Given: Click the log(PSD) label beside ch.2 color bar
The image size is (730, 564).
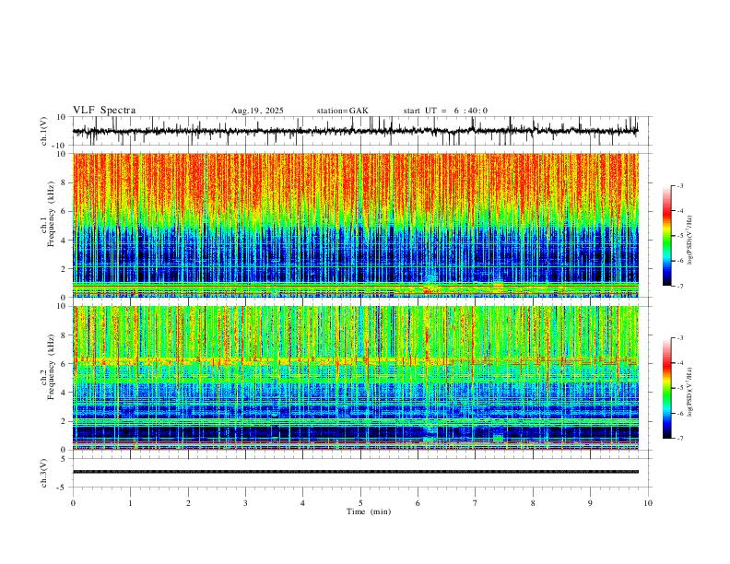Looking at the screenshot, I should point(690,392).
